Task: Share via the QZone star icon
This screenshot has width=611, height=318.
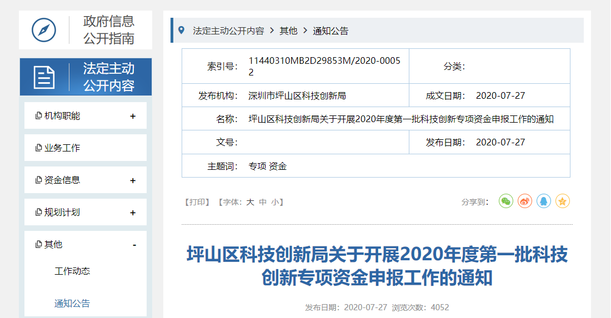Action: point(562,201)
